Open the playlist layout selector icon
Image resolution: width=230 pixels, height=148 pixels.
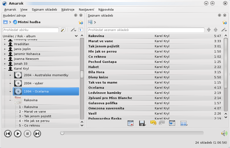[x=184, y=123]
